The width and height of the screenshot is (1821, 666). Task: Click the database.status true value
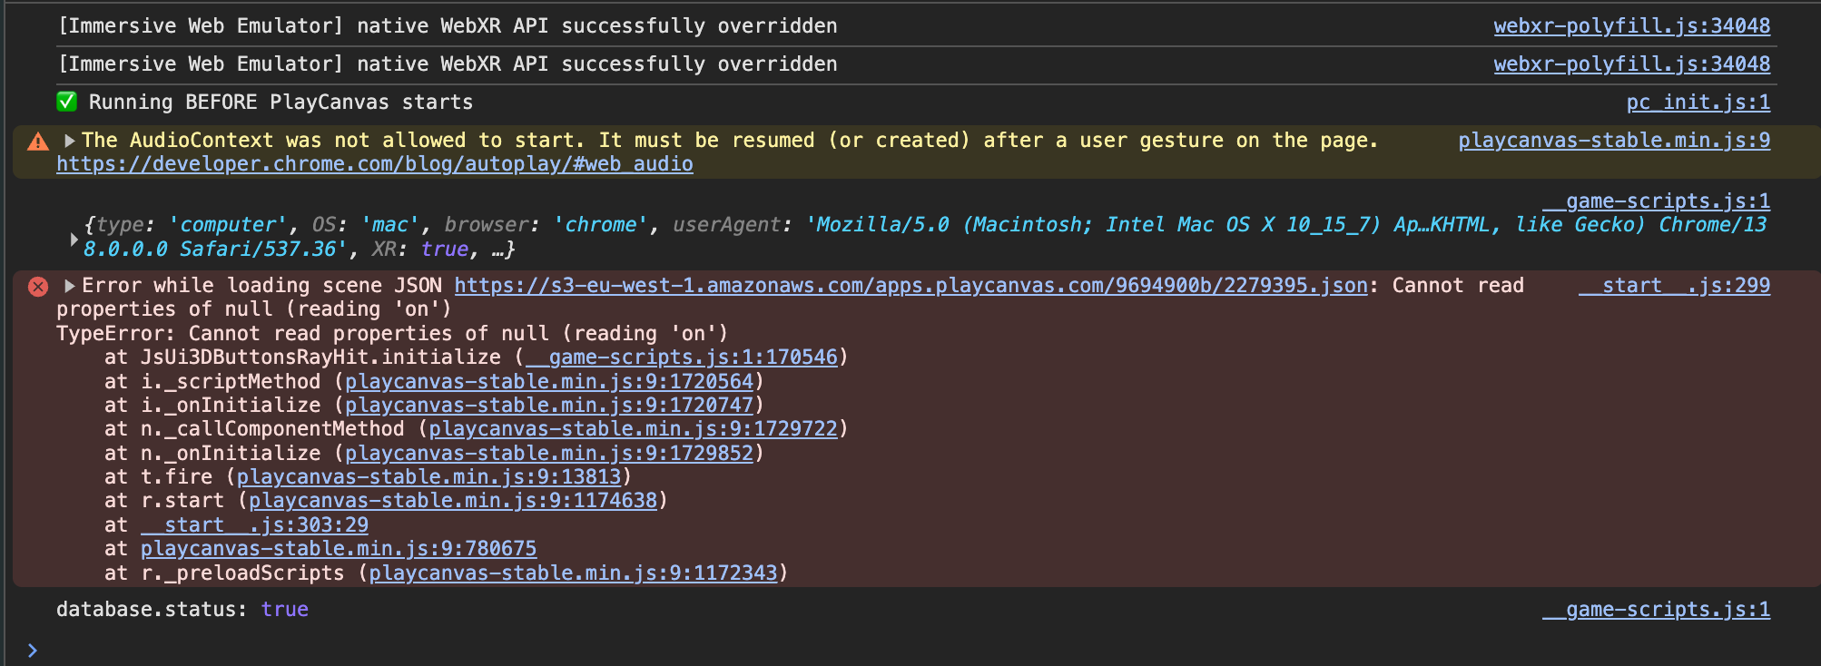pos(284,610)
